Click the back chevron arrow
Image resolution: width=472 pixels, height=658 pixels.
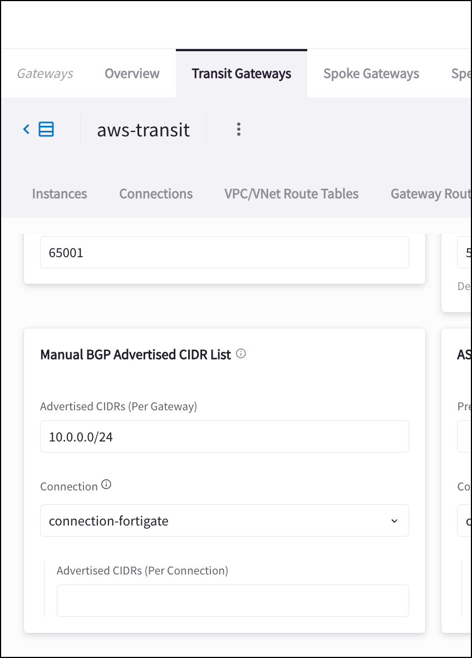pyautogui.click(x=26, y=130)
